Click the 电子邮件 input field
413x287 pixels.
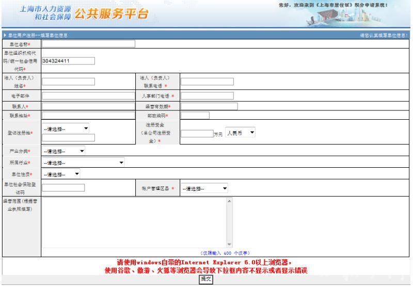(88, 95)
